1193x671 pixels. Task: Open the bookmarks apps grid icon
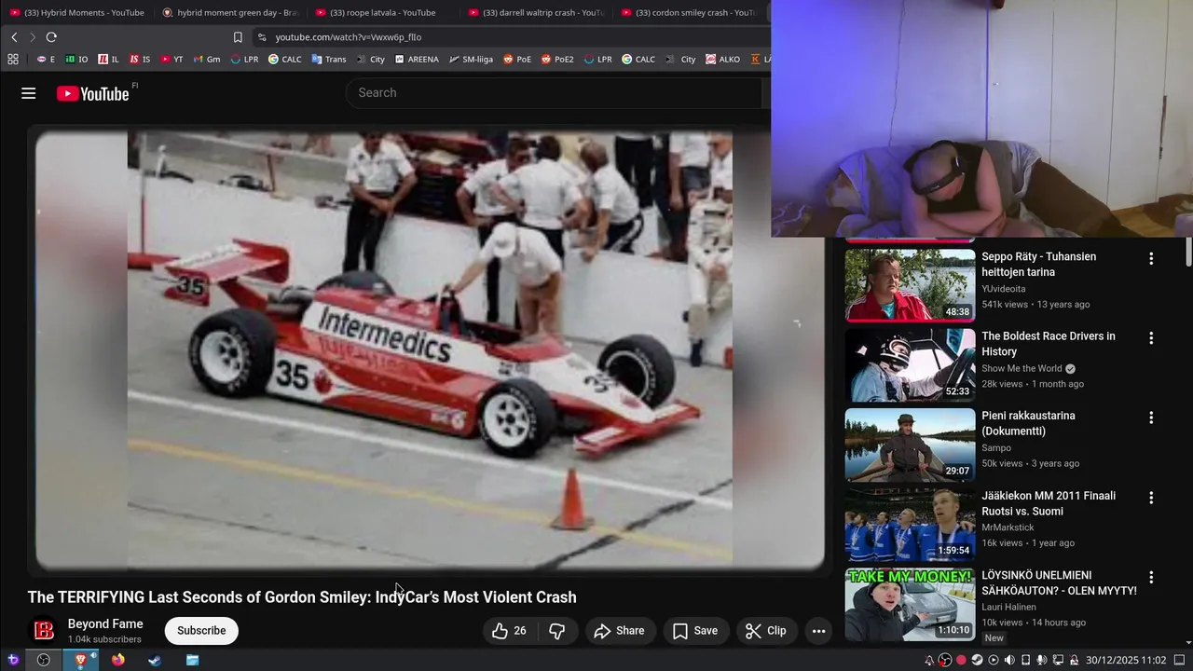pos(13,59)
